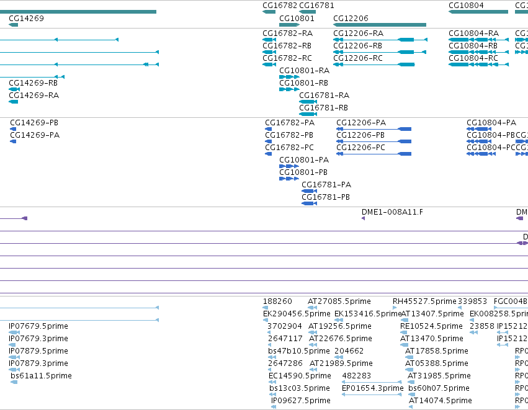Click transcript CG12206-RB

357,46
